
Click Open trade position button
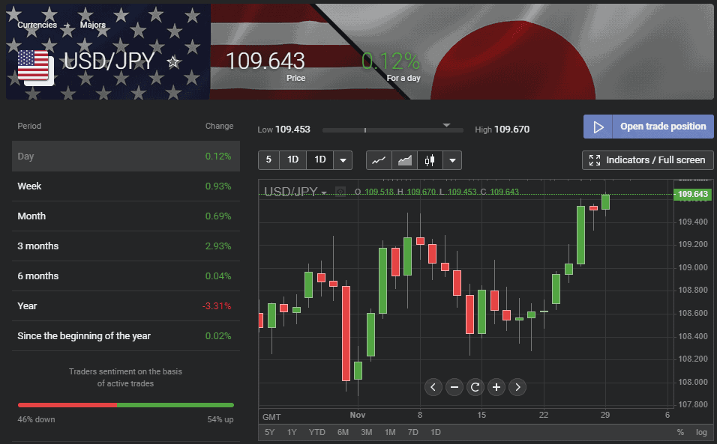coord(649,127)
